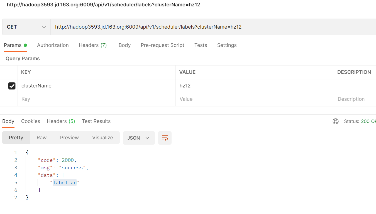This screenshot has width=376, height=214.
Task: Click the KEY column header
Action: [x=26, y=72]
